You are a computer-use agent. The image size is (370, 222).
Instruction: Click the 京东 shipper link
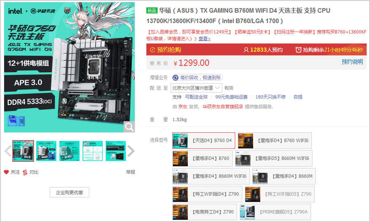(183, 106)
